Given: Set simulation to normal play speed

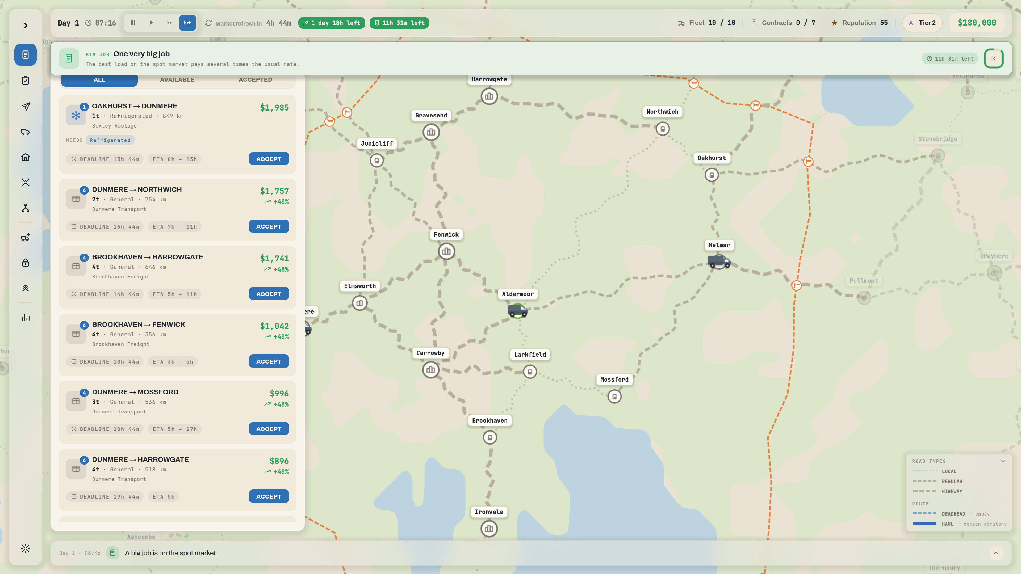Looking at the screenshot, I should click(151, 23).
